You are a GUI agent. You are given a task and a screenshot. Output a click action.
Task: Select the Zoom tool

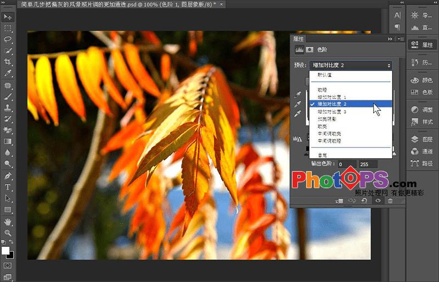click(8, 233)
